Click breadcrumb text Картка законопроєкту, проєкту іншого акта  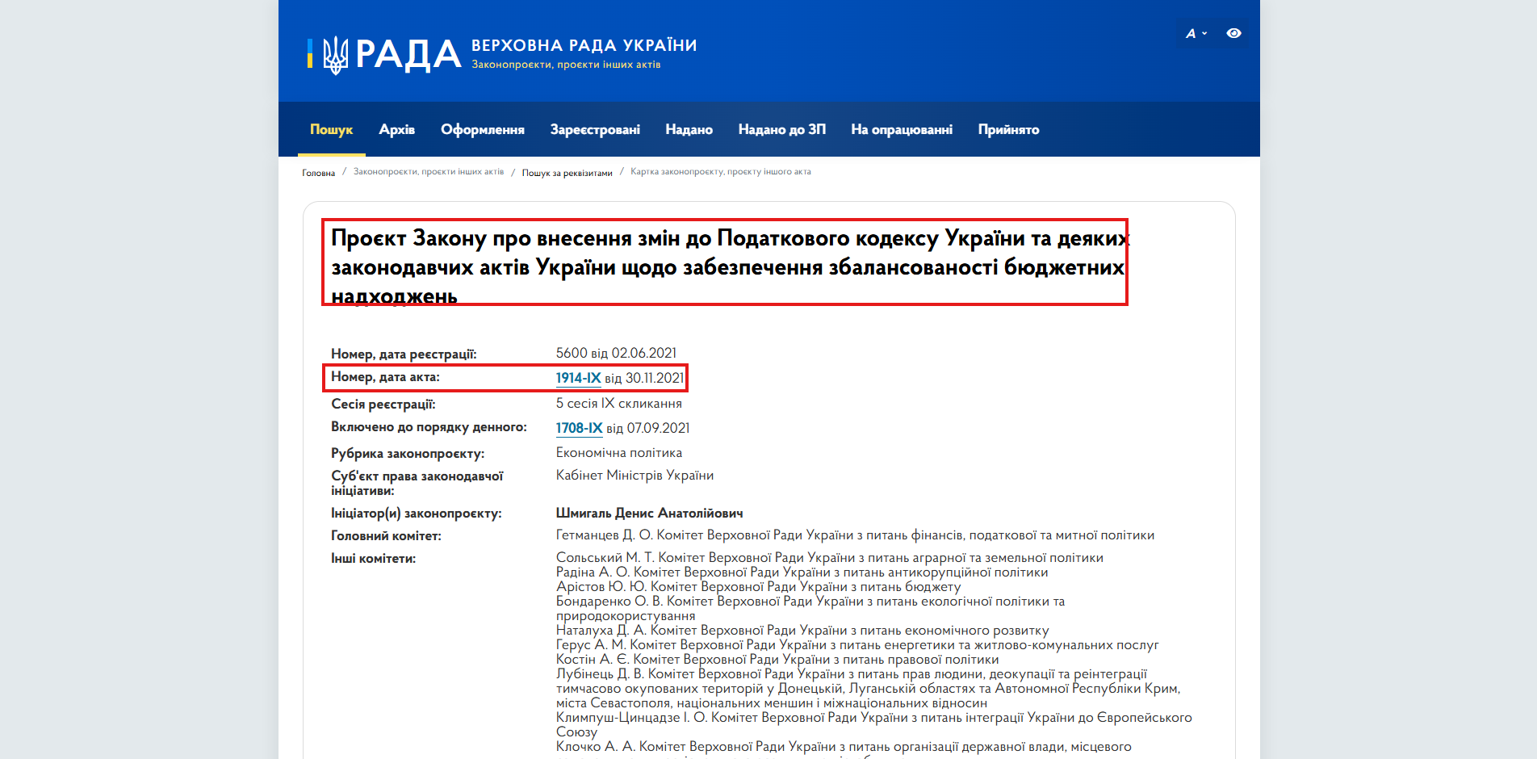click(x=721, y=172)
